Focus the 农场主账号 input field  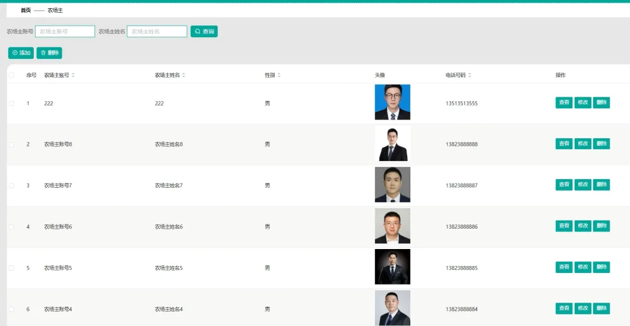(65, 31)
